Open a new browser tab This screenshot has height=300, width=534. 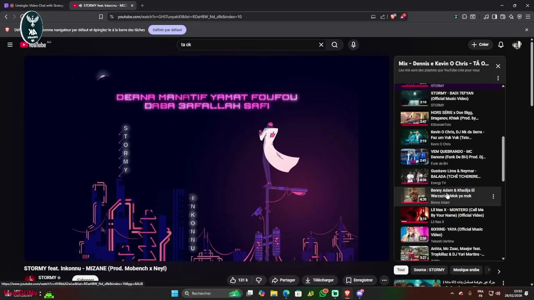click(x=142, y=5)
